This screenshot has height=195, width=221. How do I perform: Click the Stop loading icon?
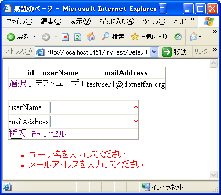[65, 37]
